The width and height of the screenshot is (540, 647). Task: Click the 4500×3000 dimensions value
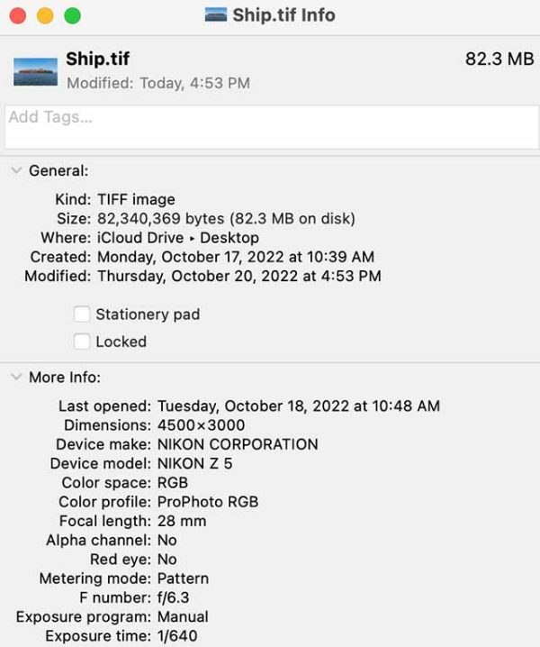(x=201, y=425)
